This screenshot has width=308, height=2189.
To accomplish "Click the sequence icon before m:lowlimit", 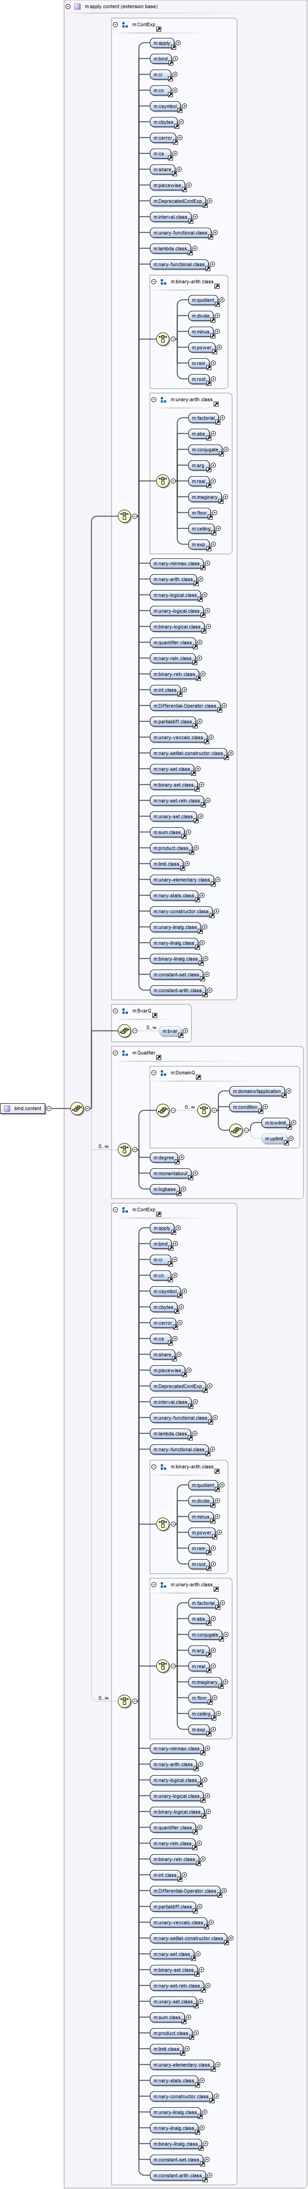I will pos(236,1130).
